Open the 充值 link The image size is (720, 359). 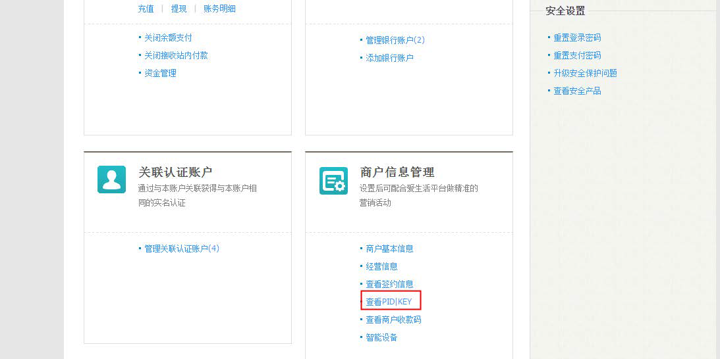click(146, 9)
